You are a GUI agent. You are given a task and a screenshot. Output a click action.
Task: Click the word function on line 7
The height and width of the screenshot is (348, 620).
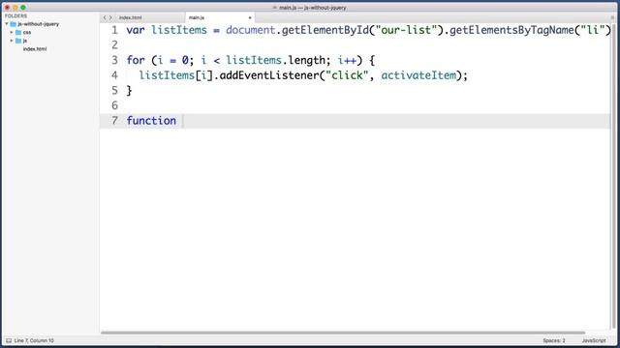click(151, 121)
